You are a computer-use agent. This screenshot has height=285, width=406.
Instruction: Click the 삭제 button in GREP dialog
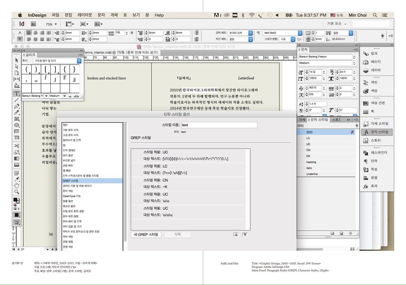[x=178, y=235]
